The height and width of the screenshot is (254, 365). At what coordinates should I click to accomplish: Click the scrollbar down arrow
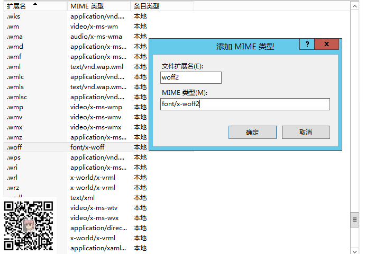pos(355,249)
